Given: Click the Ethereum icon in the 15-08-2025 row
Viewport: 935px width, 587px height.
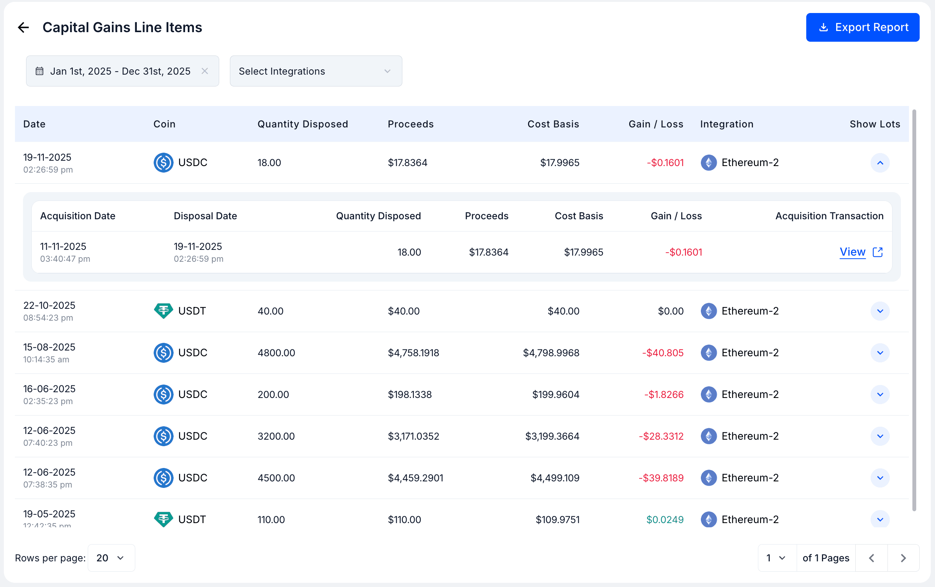Looking at the screenshot, I should pos(709,353).
